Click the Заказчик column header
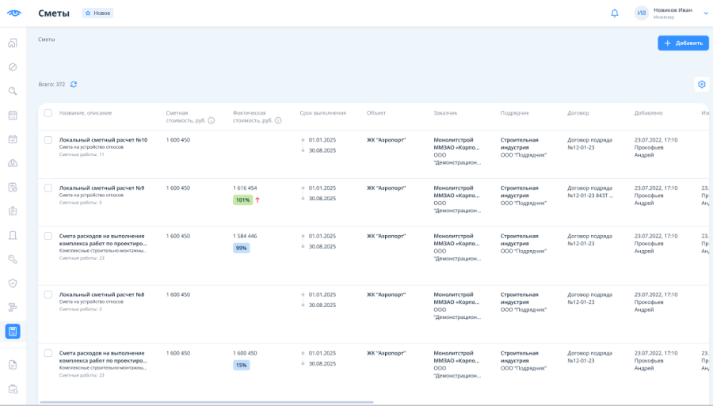Viewport: 713px width, 406px height. tap(445, 113)
